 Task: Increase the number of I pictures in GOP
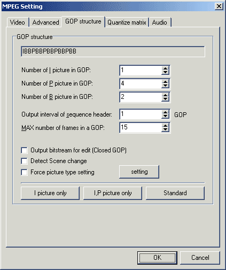[x=166, y=68]
